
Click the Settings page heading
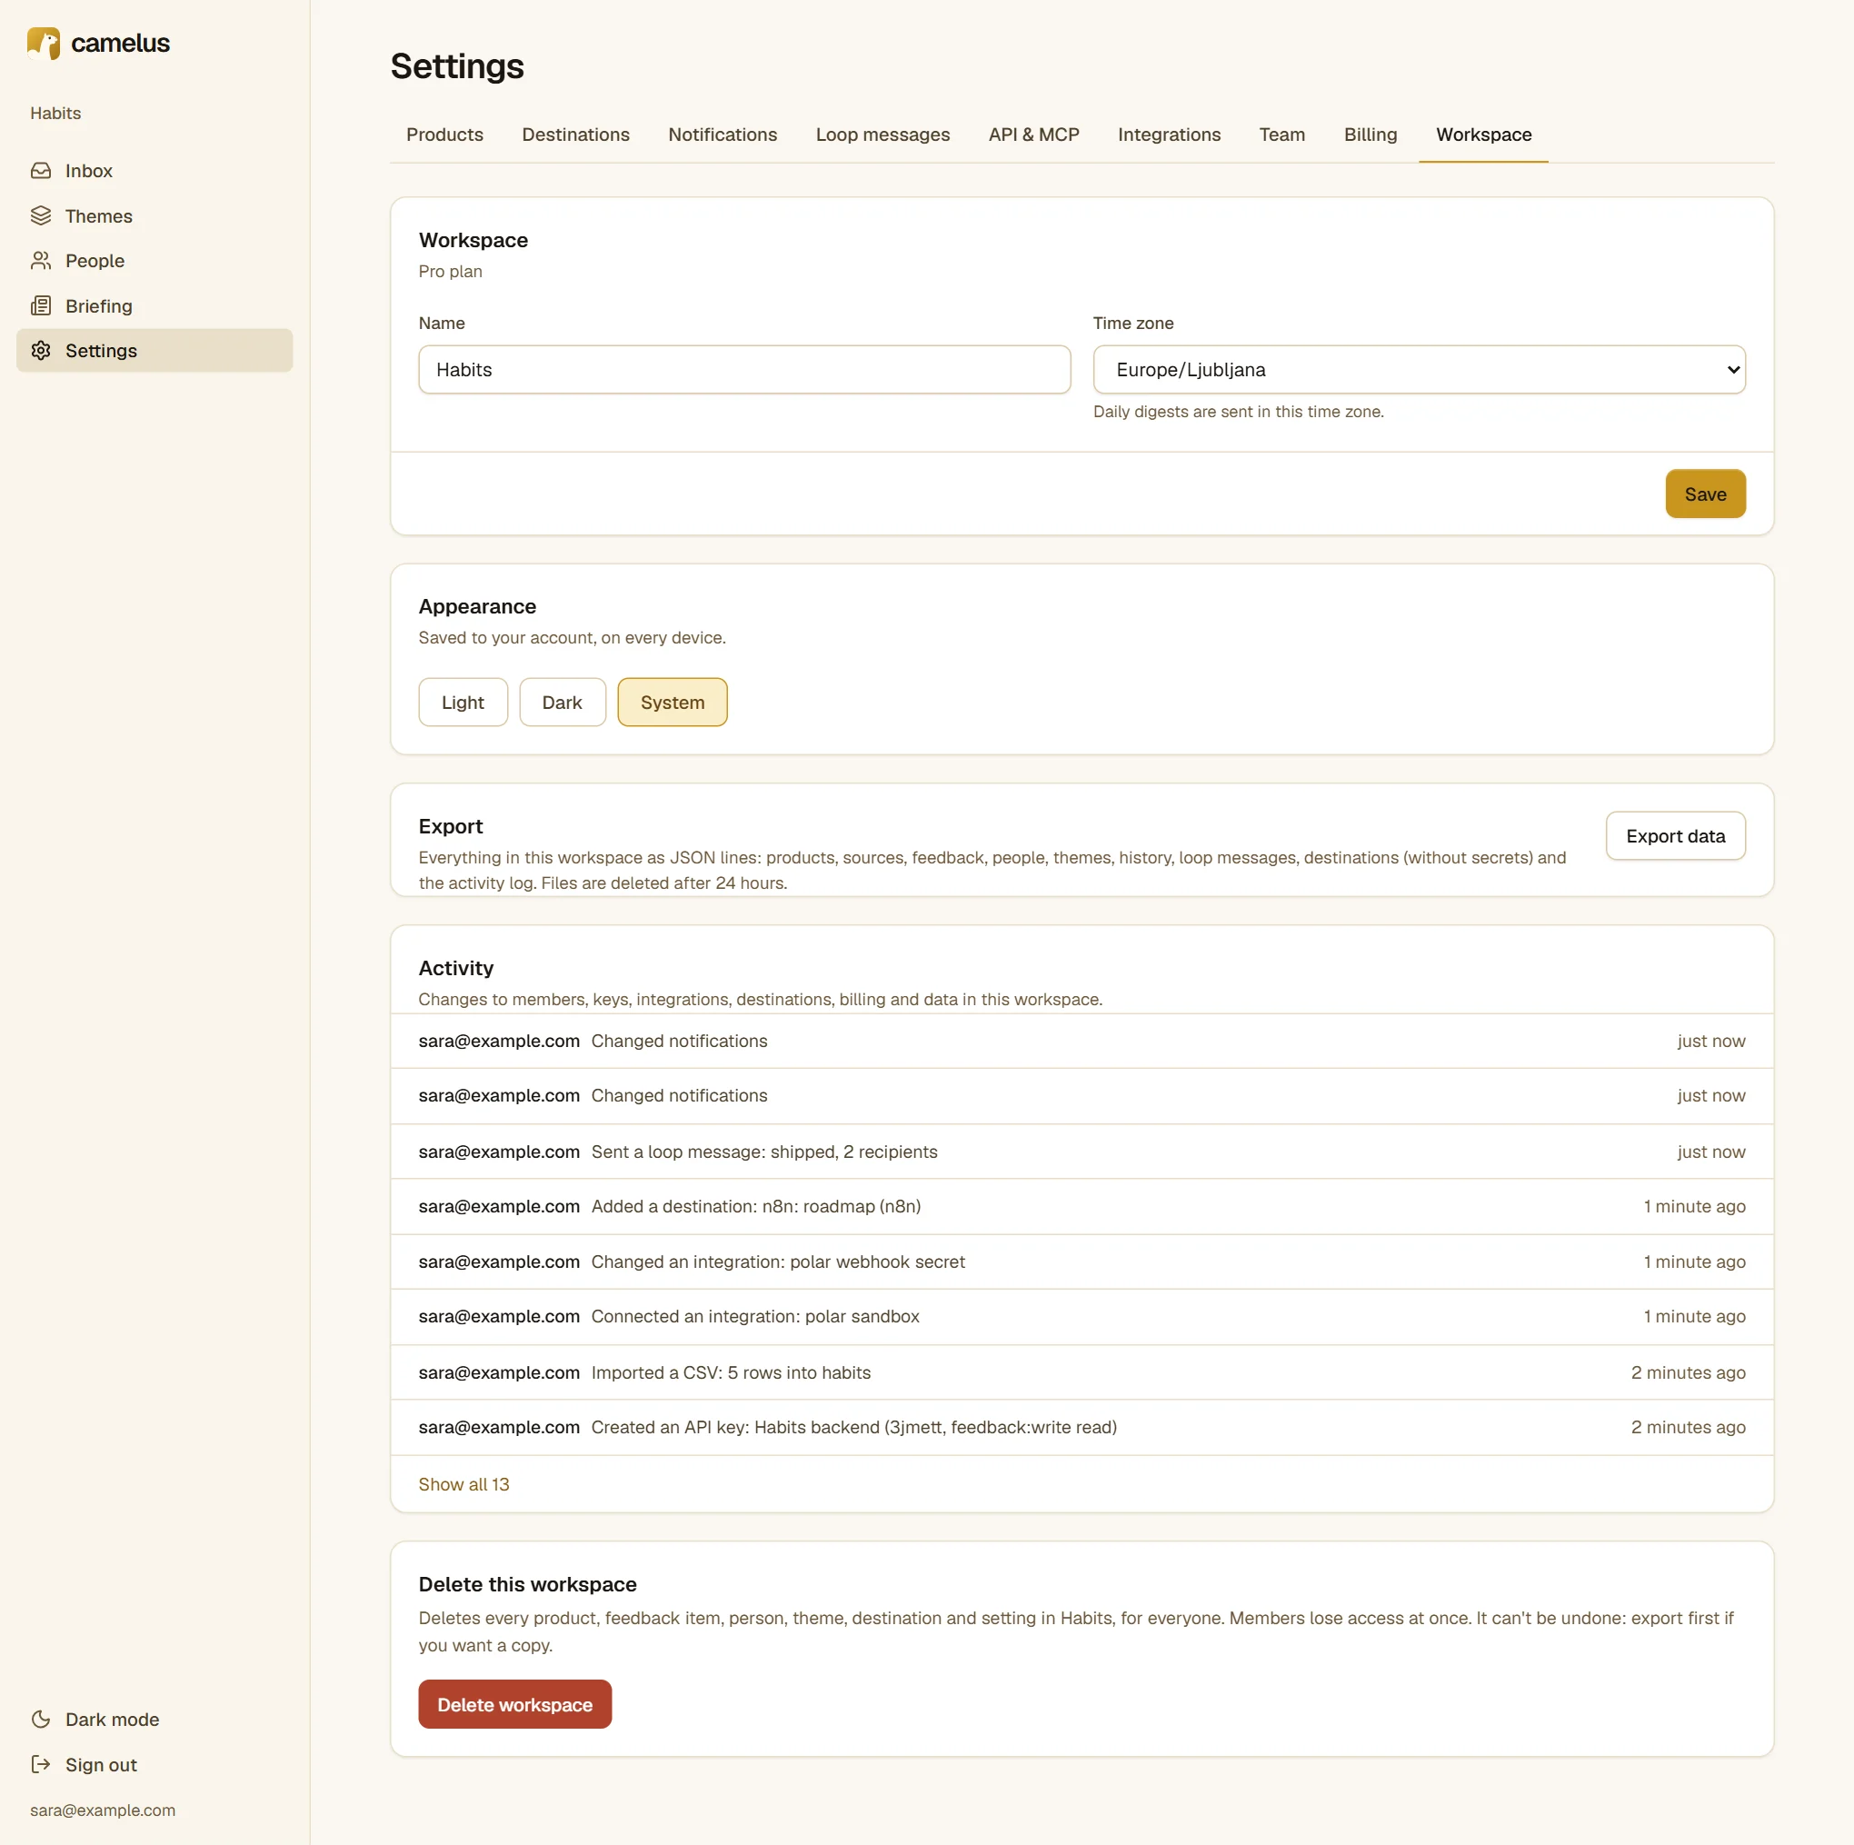point(458,66)
